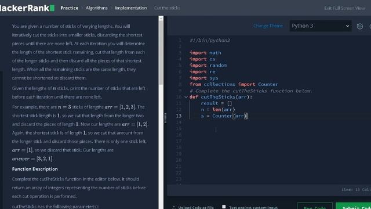The width and height of the screenshot is (371, 209).
Task: Click the 'import os' code line
Action: click(x=202, y=59)
